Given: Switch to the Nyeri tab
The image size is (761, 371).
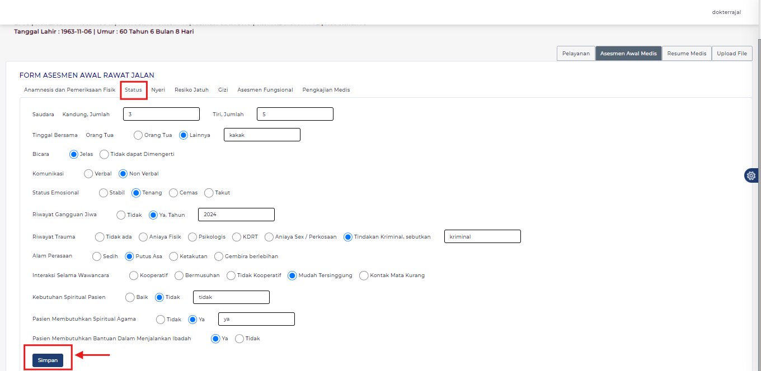Looking at the screenshot, I should 158,90.
